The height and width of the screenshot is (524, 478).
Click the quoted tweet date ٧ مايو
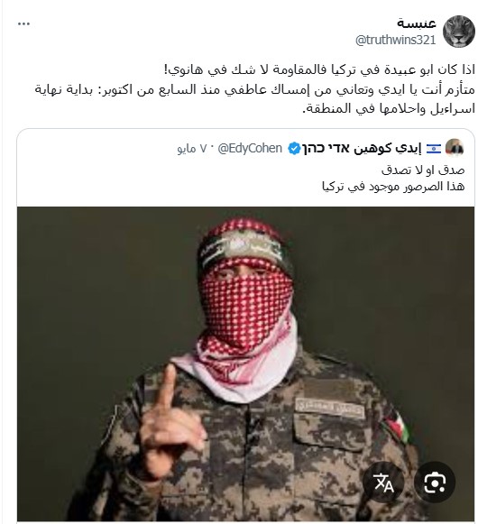click(192, 149)
